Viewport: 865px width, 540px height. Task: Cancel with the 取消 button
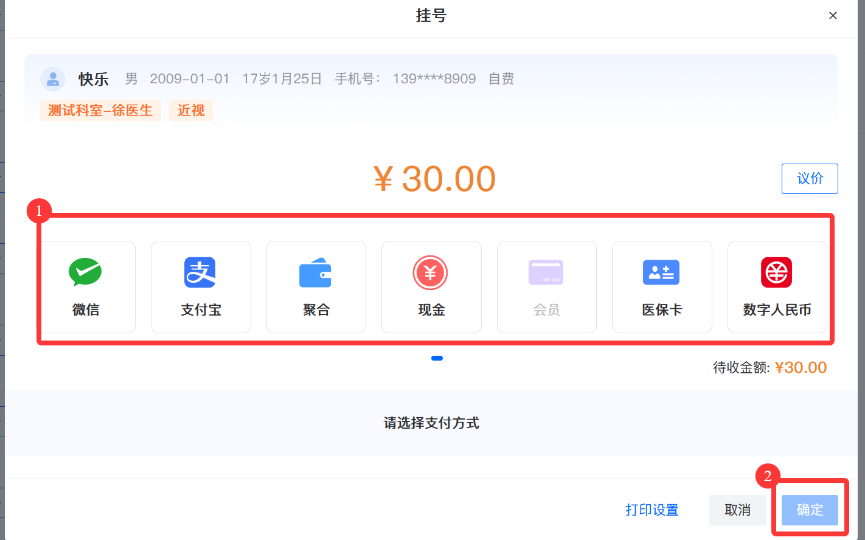[x=737, y=510]
